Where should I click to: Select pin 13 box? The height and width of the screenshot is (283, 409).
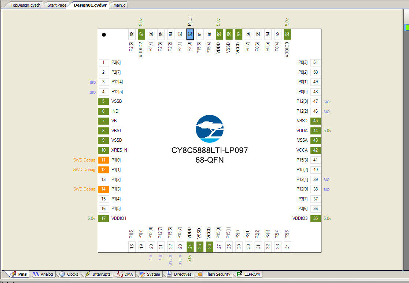click(x=103, y=179)
